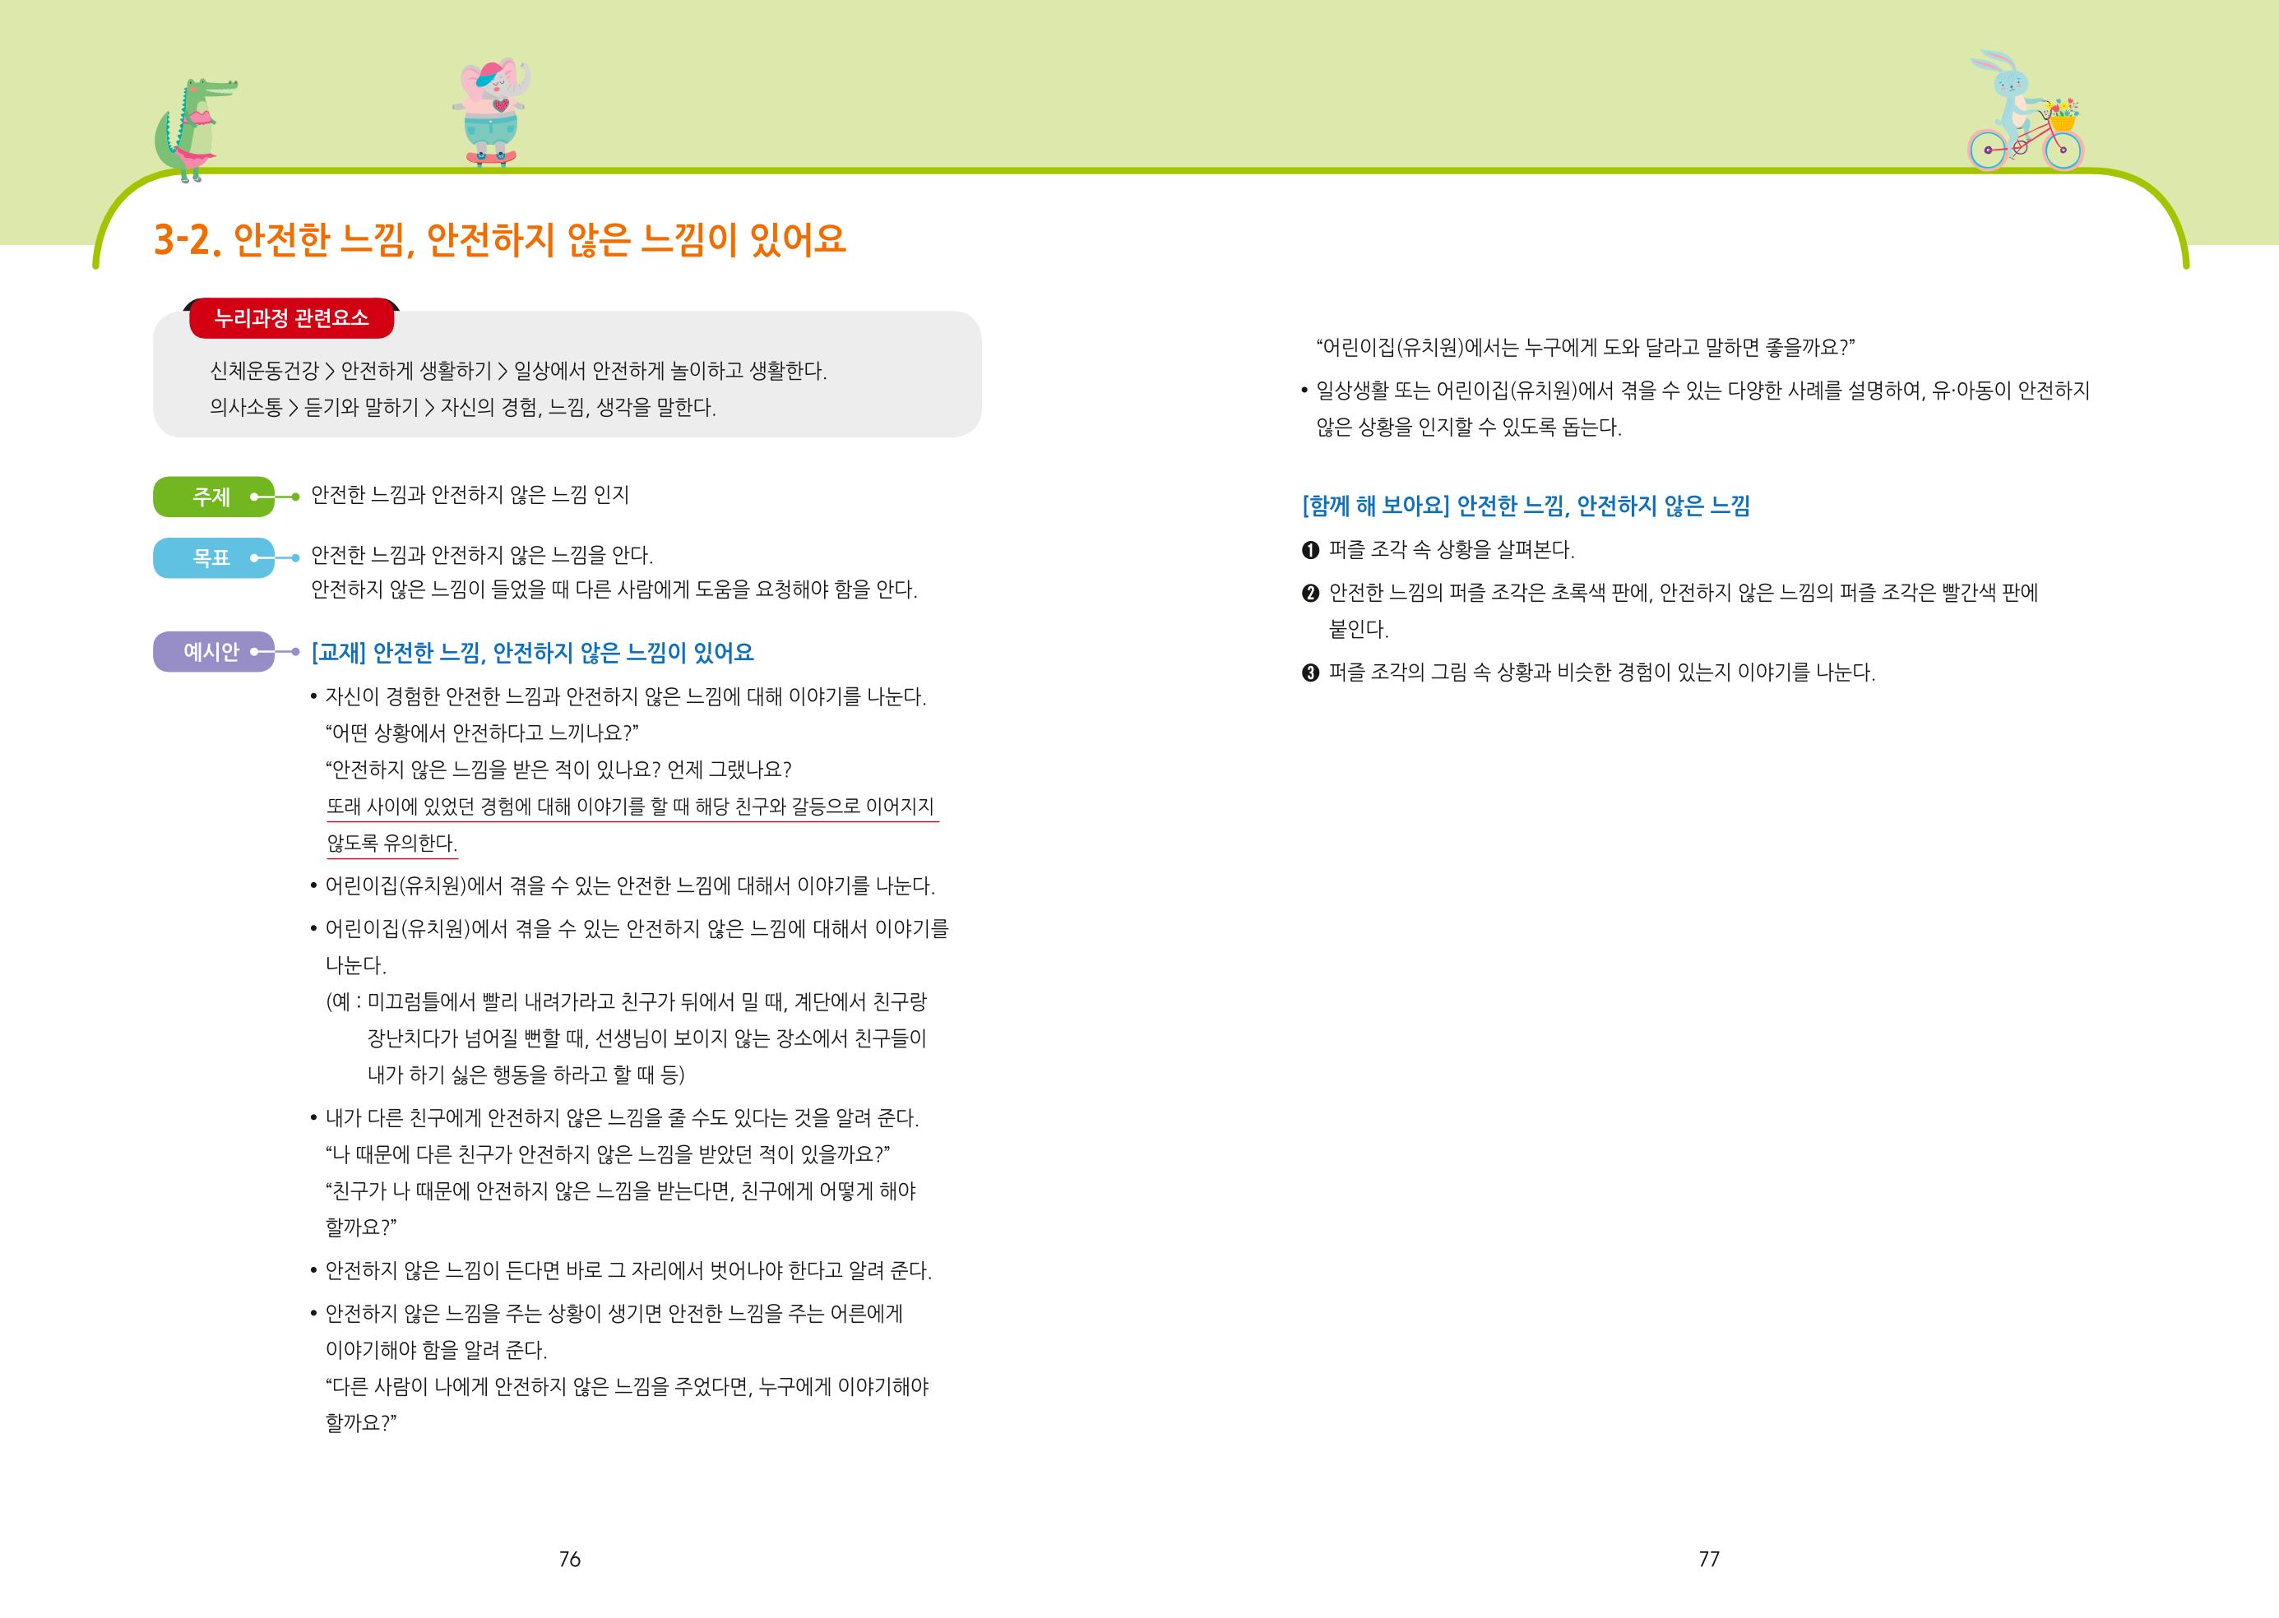Click the blue [함께 해 보아요] heading
2279x1618 pixels.
coord(1526,506)
